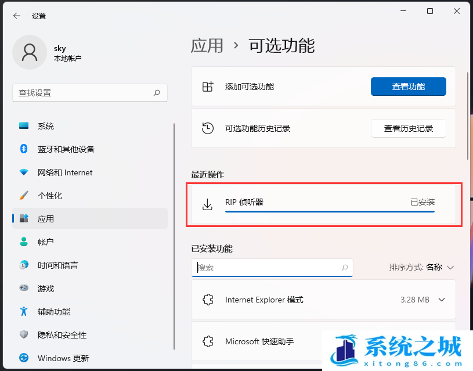
Task: Minimize the Settings window
Action: point(403,11)
